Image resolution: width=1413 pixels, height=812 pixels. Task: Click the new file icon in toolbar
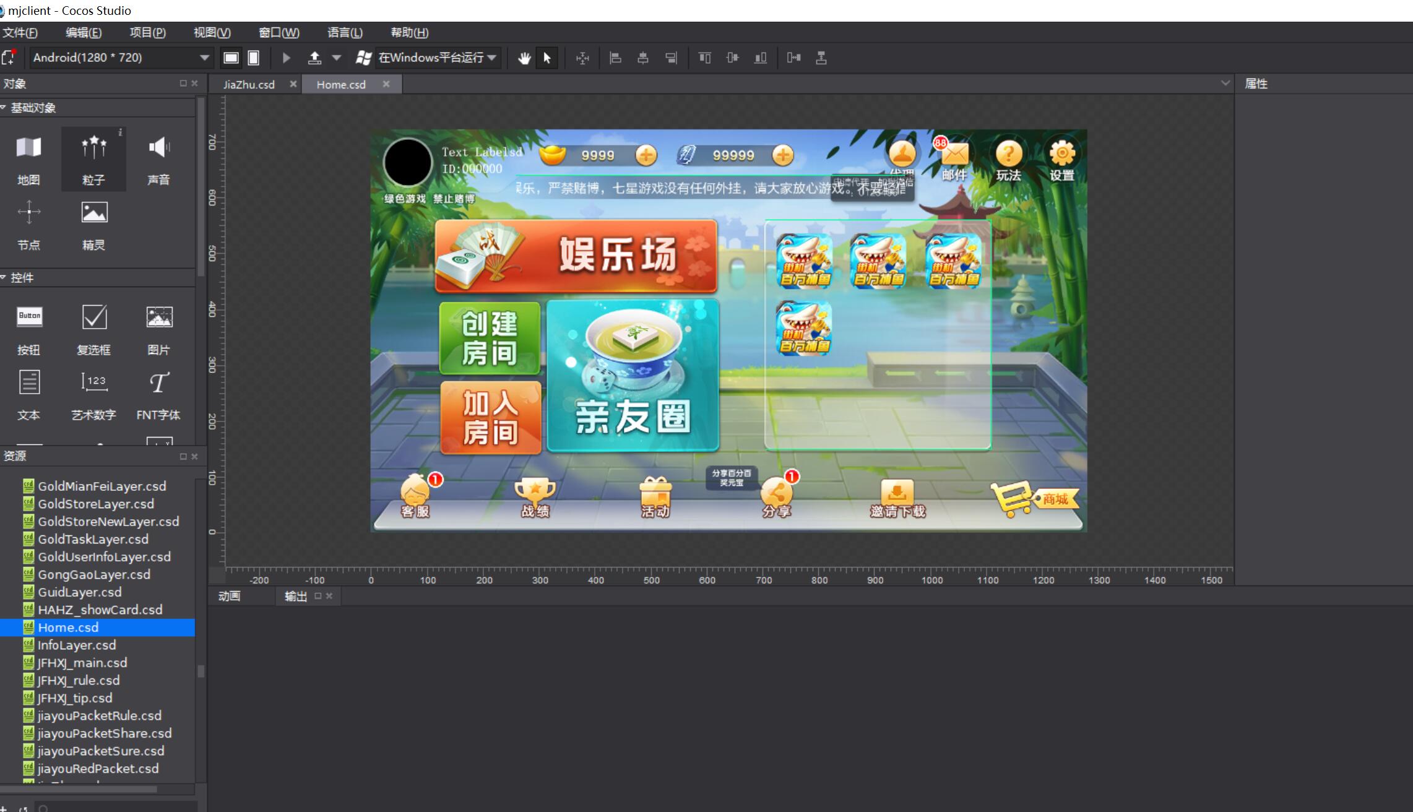click(x=9, y=58)
